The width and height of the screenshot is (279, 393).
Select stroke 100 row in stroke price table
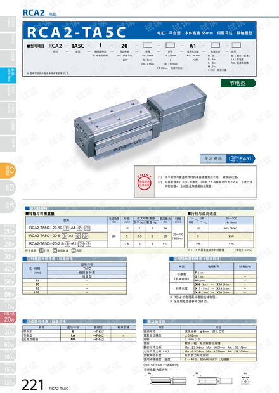tap(74, 292)
